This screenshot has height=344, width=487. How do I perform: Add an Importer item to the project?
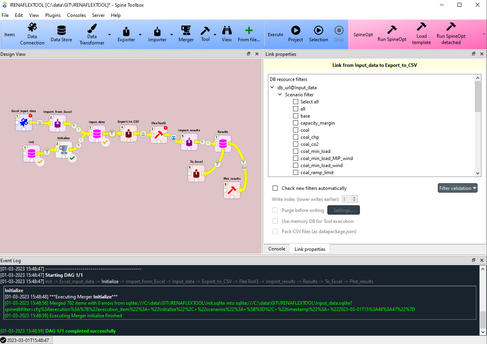(x=157, y=34)
